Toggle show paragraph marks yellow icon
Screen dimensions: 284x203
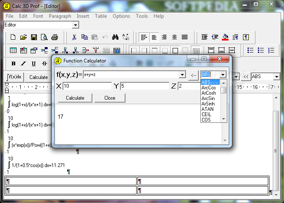(x=246, y=37)
